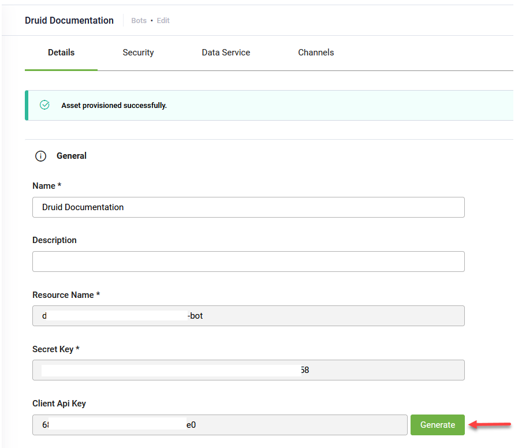Click the Bots breadcrumb link

139,21
